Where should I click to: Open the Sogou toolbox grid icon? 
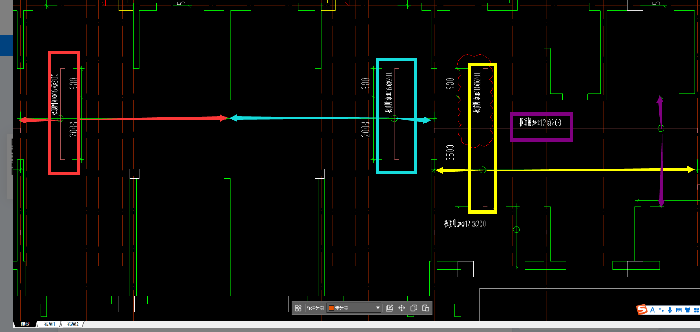click(696, 310)
